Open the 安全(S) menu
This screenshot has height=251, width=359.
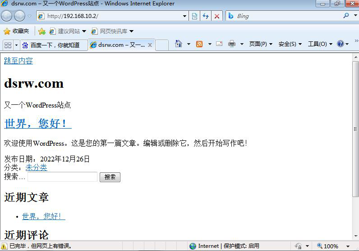click(290, 44)
